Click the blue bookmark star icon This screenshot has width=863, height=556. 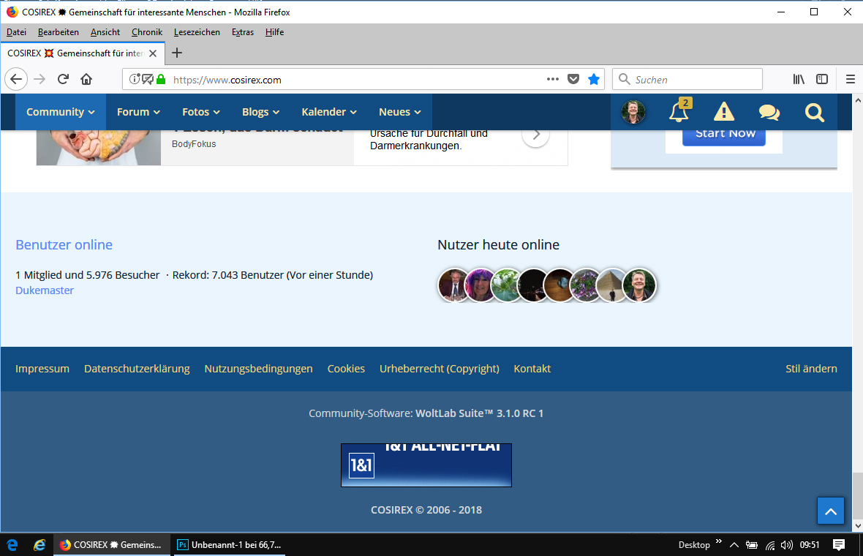[594, 80]
